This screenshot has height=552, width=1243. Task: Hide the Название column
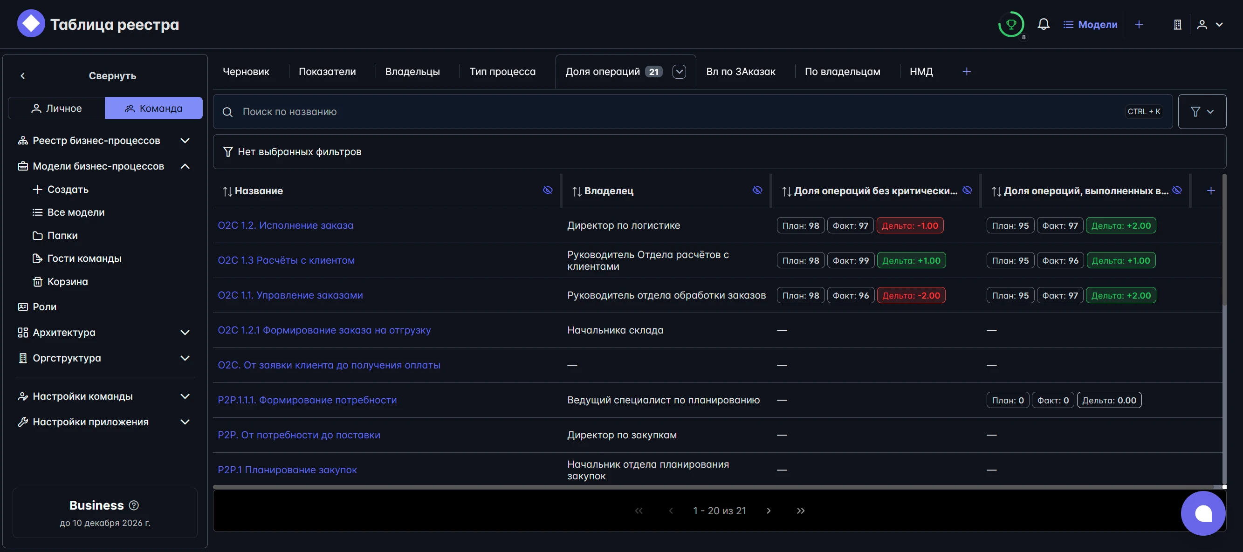click(547, 191)
